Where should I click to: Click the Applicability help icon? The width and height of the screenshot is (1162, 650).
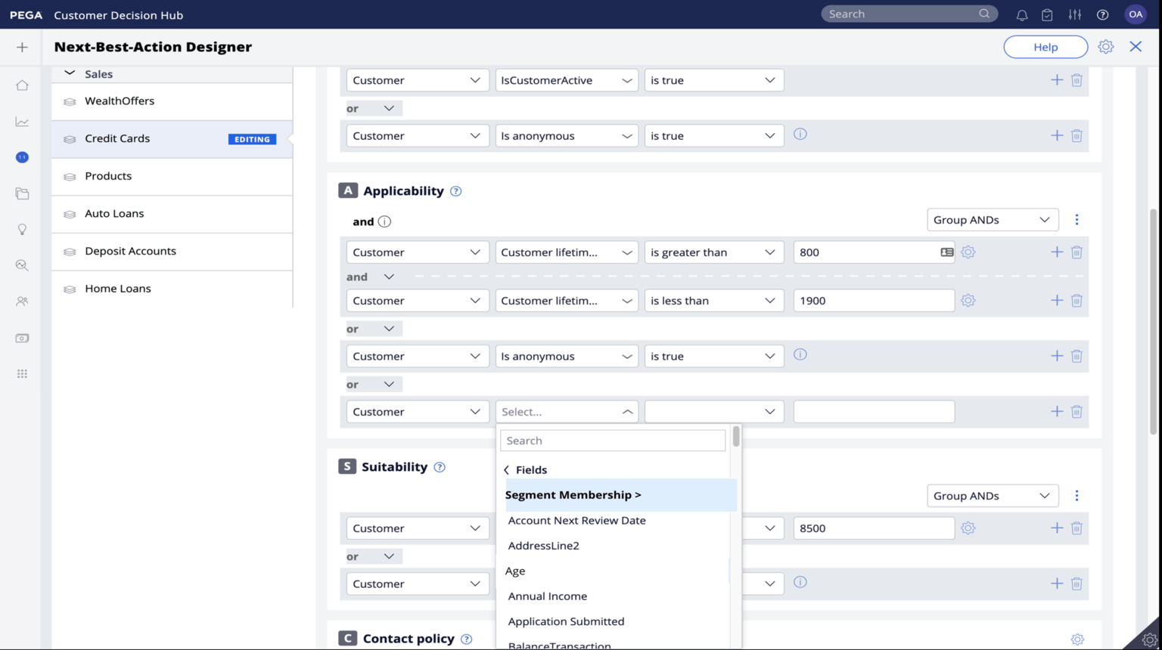click(x=455, y=191)
